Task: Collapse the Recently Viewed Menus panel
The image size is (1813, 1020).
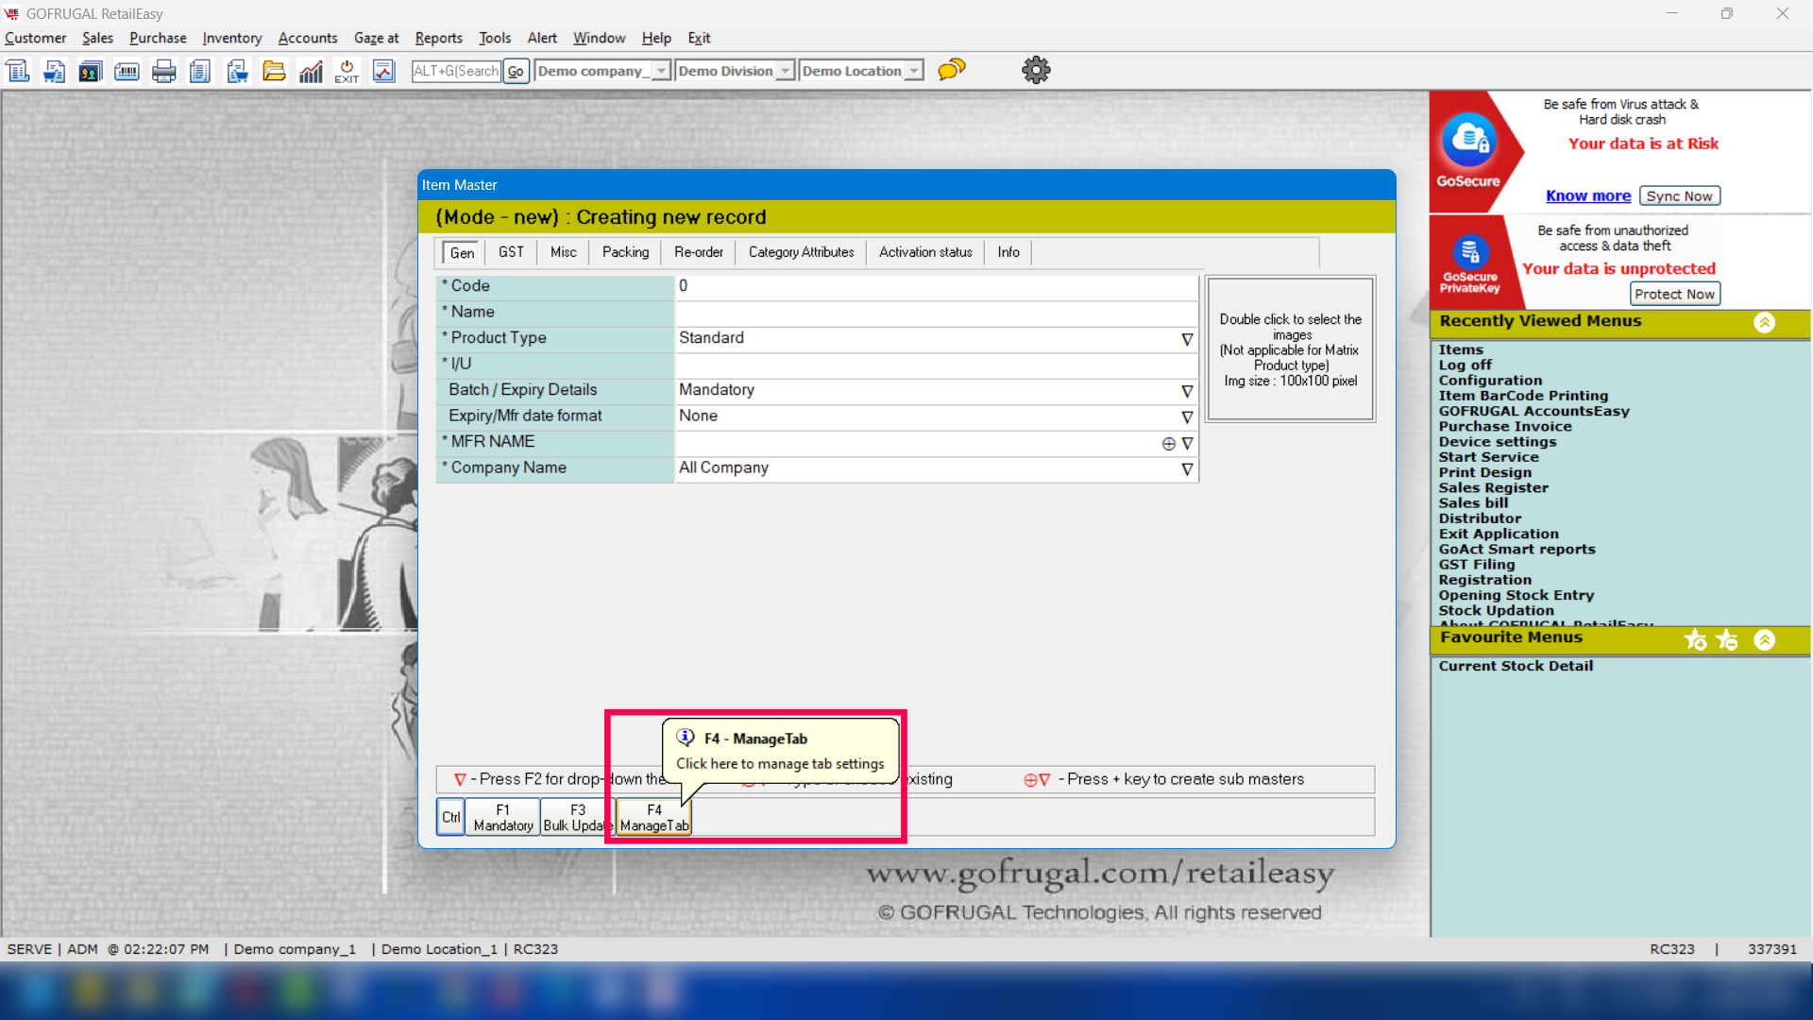Action: click(x=1764, y=322)
